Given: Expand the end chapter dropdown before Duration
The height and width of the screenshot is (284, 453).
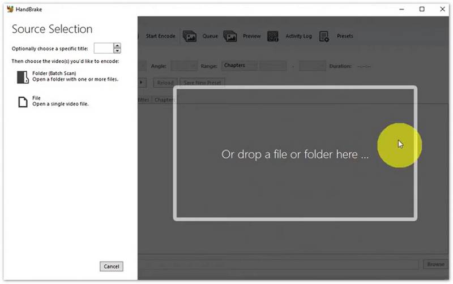Looking at the screenshot, I should click(x=311, y=66).
